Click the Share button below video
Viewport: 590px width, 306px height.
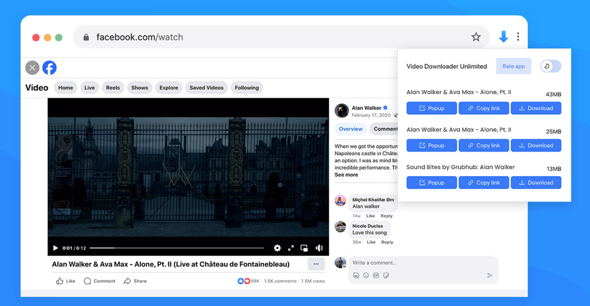pyautogui.click(x=135, y=281)
